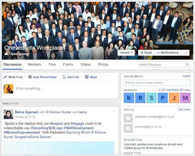
Task: Click the purple M member tile
Action: point(185,98)
